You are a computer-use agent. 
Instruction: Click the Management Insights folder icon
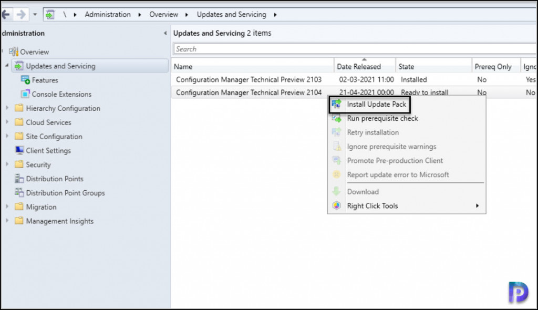tap(19, 221)
